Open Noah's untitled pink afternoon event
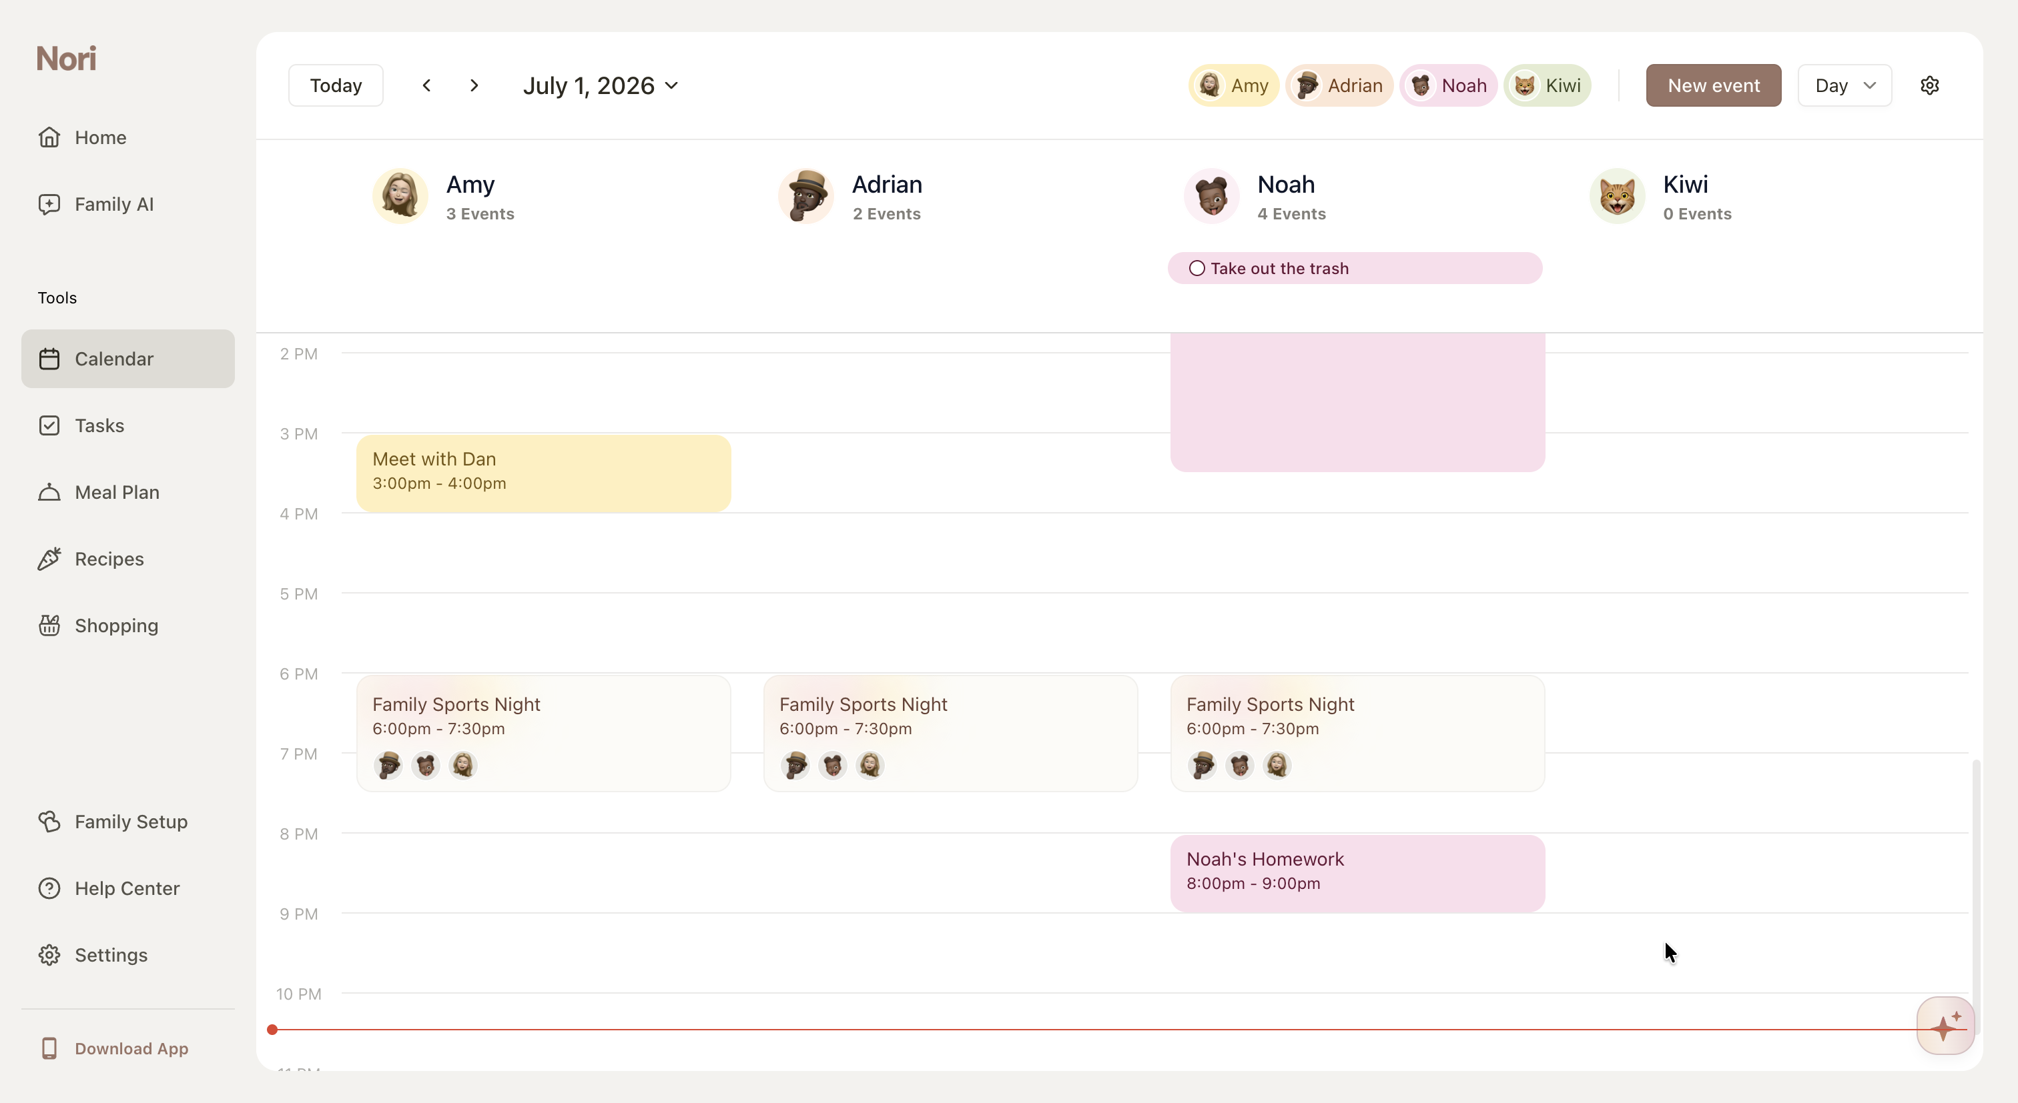 tap(1357, 402)
